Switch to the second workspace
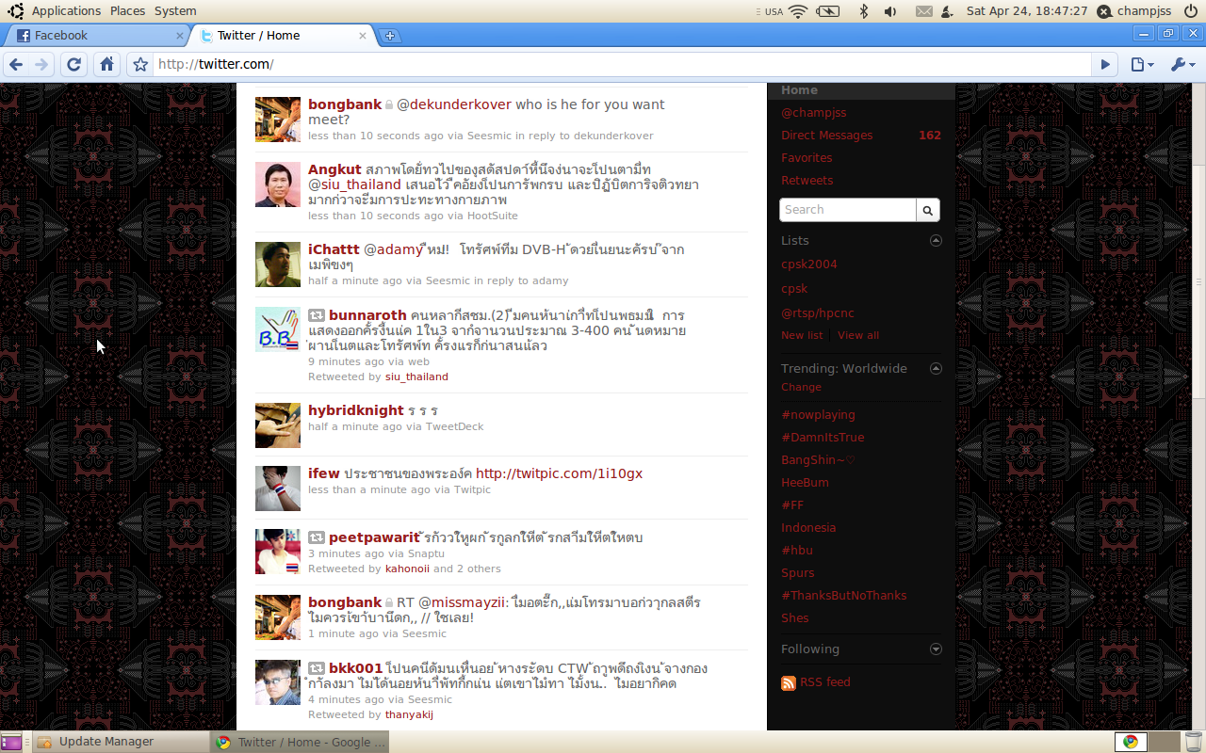 pyautogui.click(x=1164, y=742)
